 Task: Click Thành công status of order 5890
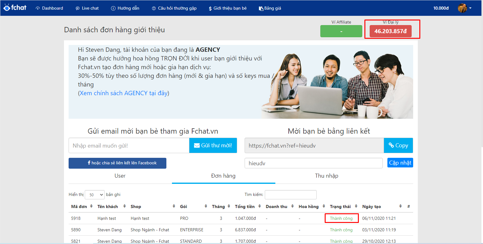point(341,230)
